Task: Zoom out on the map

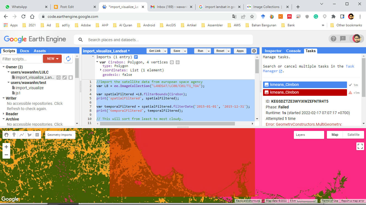Action: (6, 155)
